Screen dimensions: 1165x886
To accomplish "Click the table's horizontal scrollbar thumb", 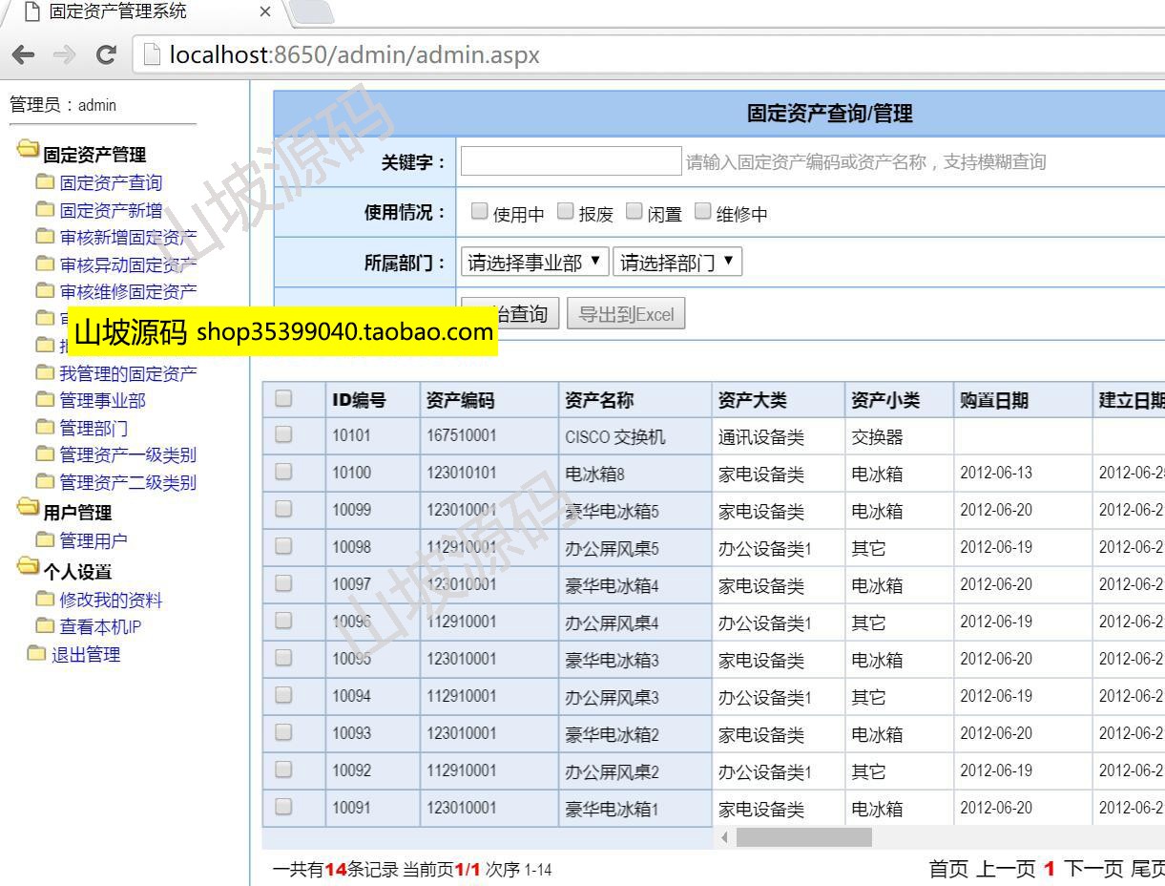I will (x=803, y=837).
